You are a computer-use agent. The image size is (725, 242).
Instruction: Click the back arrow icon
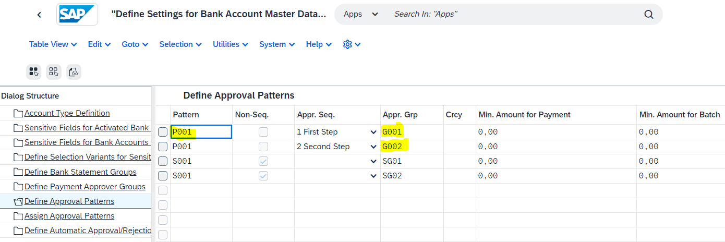click(x=39, y=15)
